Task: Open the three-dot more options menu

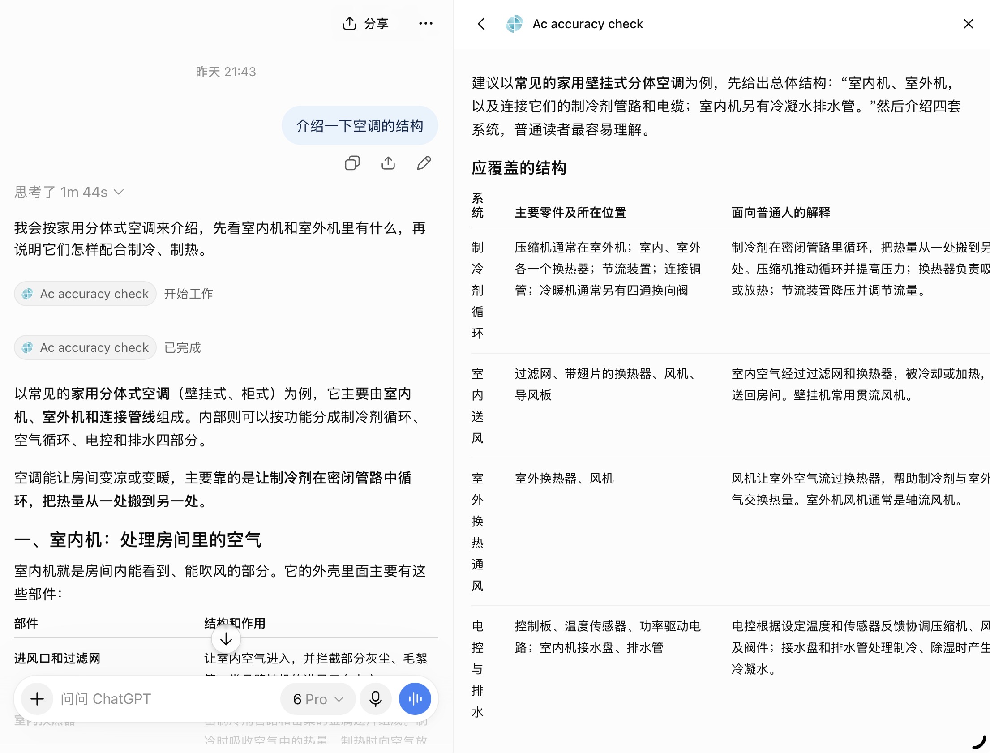Action: pos(425,23)
